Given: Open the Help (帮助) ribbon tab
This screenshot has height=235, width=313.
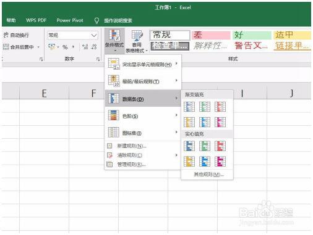Looking at the screenshot, I should [11, 20].
